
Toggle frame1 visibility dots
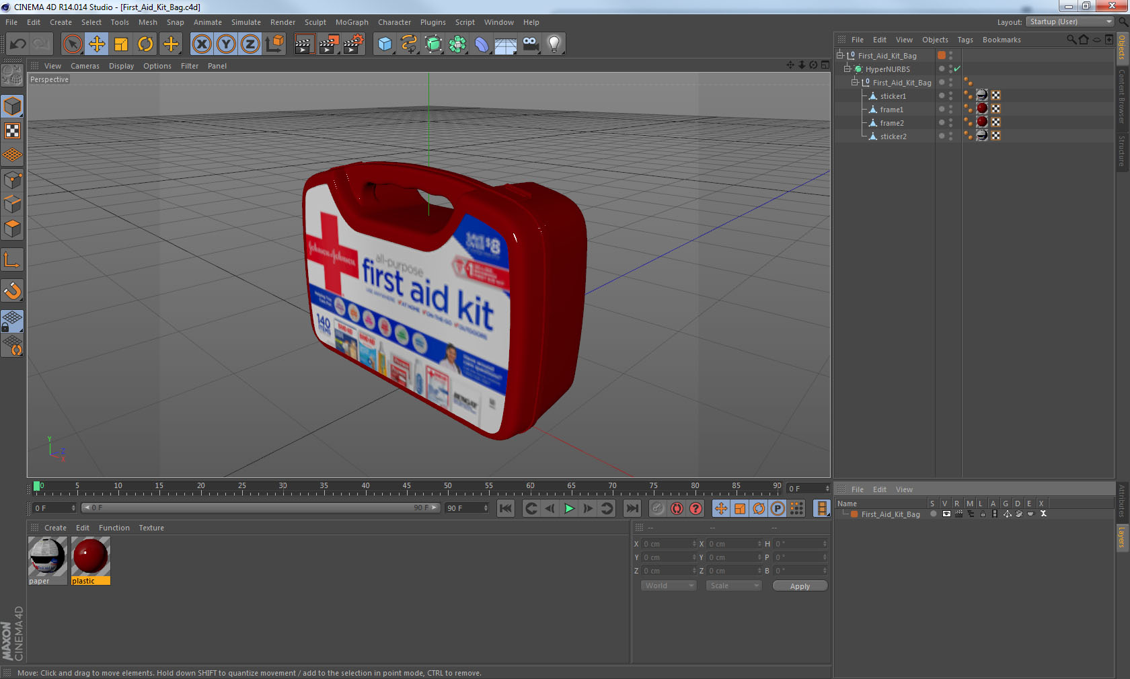pos(950,109)
